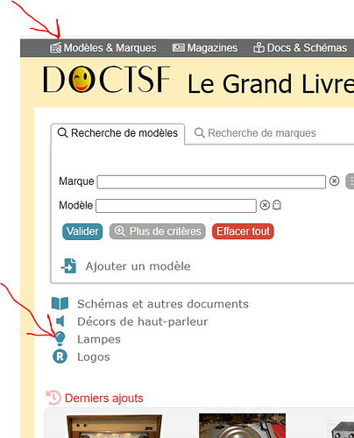Click the Valider button
This screenshot has width=354, height=438.
pyautogui.click(x=82, y=231)
